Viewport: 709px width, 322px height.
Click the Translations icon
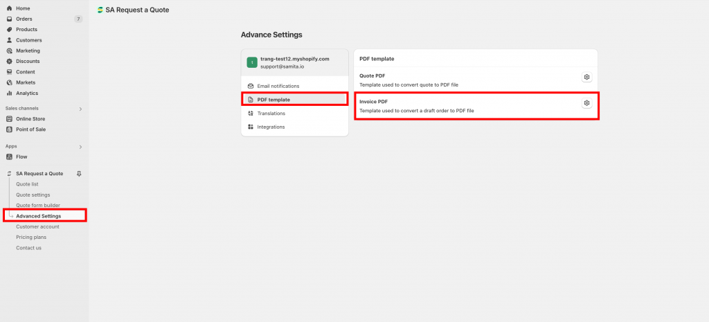pyautogui.click(x=251, y=114)
